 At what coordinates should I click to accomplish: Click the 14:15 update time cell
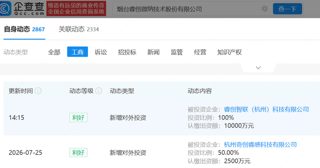pyautogui.click(x=16, y=118)
